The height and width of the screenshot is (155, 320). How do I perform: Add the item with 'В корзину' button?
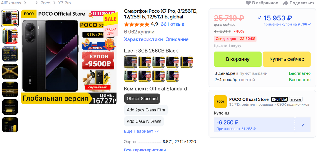click(238, 59)
